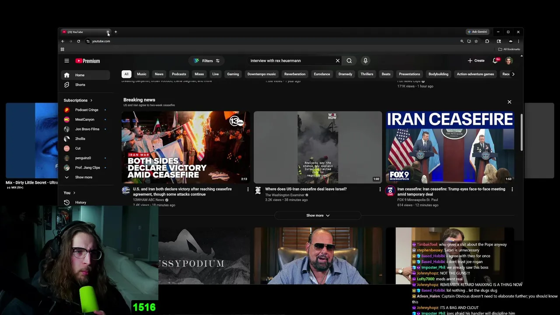Play the Washington Examiner ceasefire thumbnail
The height and width of the screenshot is (315, 560).
click(318, 147)
